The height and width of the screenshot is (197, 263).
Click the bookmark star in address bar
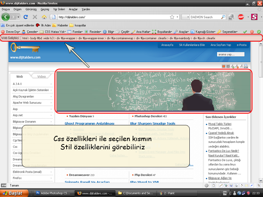172,17
